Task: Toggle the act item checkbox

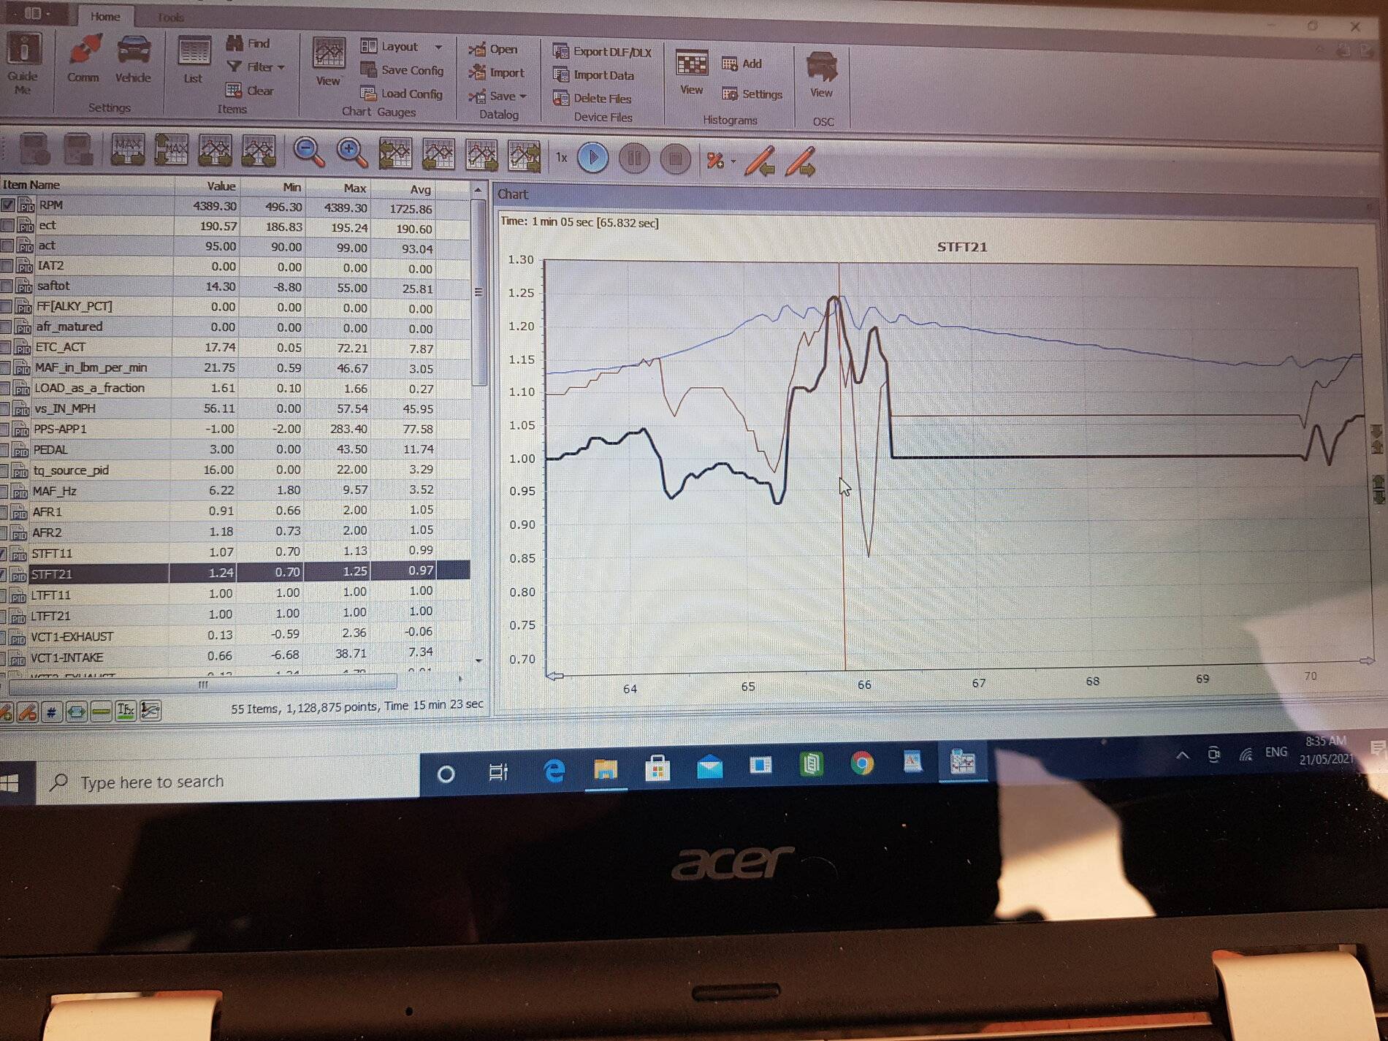Action: pos(7,246)
